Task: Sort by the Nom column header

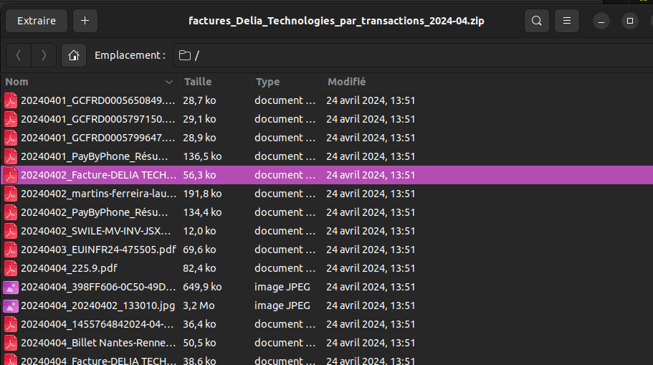Action: click(x=86, y=82)
